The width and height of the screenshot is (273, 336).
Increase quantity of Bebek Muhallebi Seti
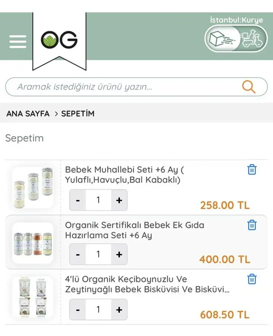(x=119, y=200)
